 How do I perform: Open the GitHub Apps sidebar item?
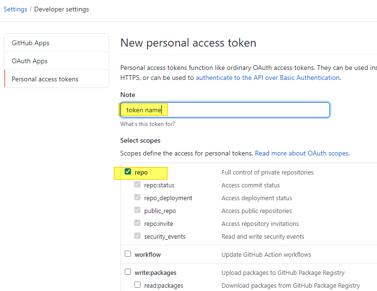tap(30, 43)
